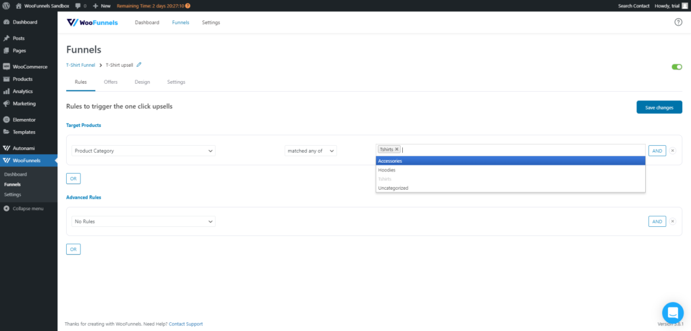Click the OR button under Target Products

coord(73,179)
